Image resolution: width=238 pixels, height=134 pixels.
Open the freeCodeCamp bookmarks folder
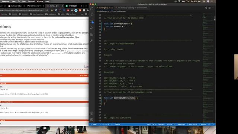36,14
